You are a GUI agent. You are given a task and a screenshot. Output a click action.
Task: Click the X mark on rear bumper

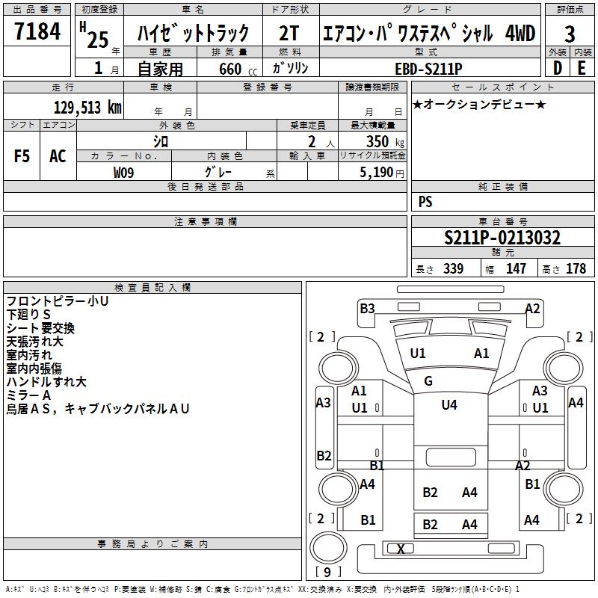pos(401,549)
